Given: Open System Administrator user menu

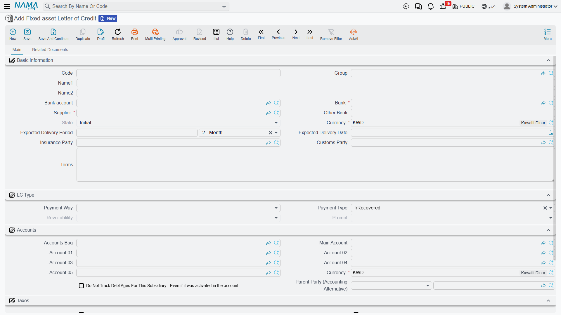Looking at the screenshot, I should (x=530, y=6).
